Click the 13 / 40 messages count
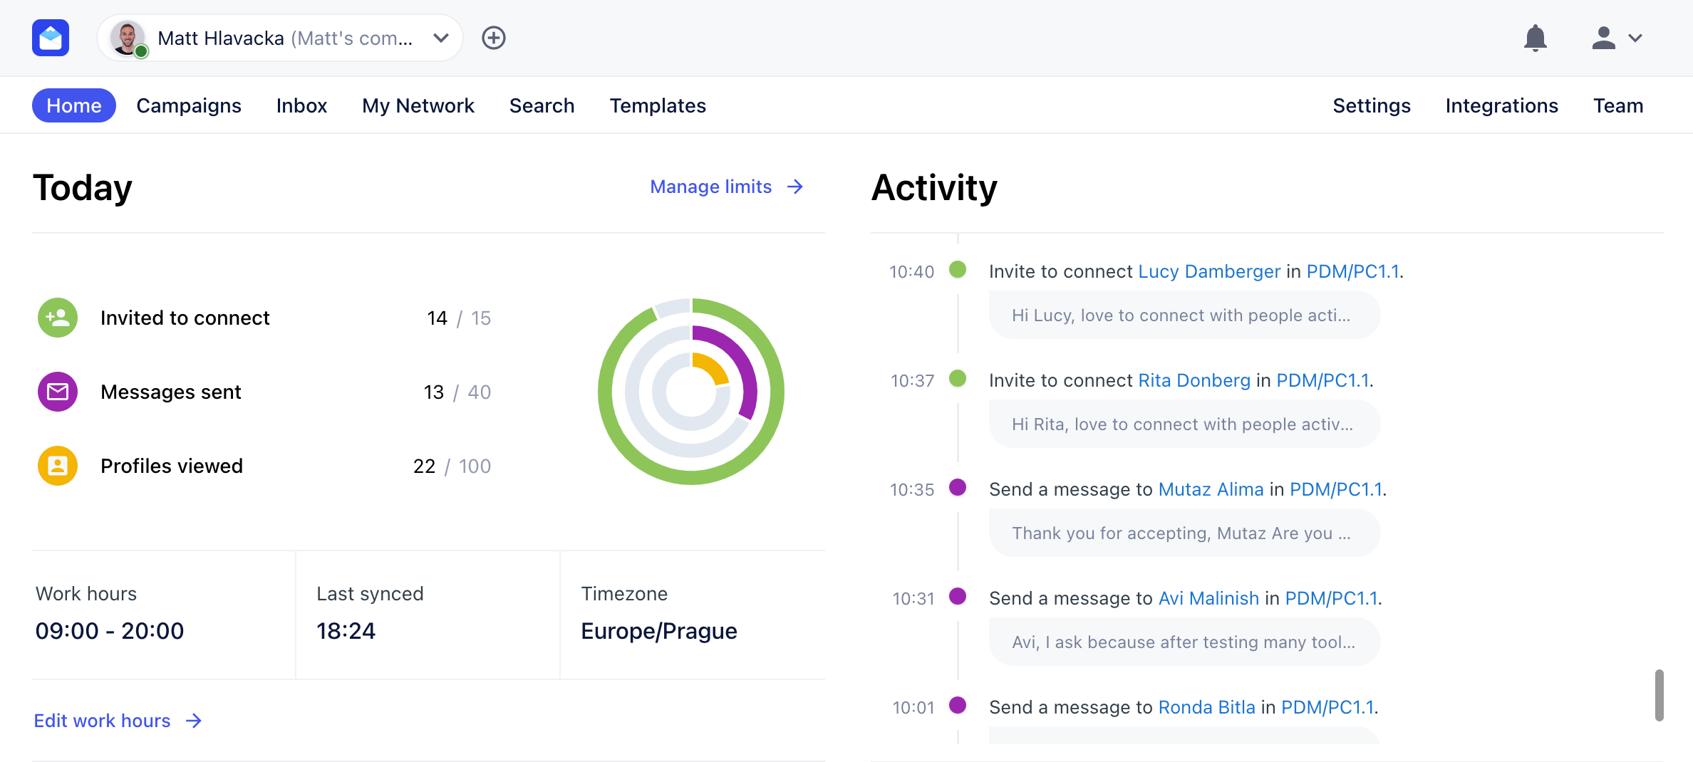Image resolution: width=1693 pixels, height=762 pixels. point(457,392)
